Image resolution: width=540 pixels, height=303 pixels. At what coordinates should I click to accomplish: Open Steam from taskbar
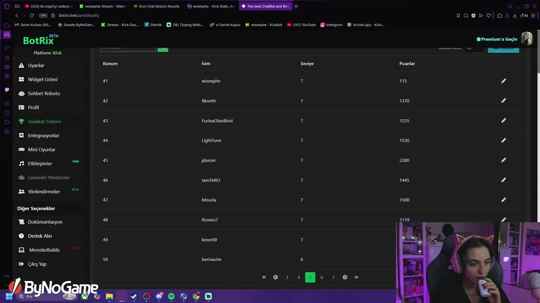point(134,296)
